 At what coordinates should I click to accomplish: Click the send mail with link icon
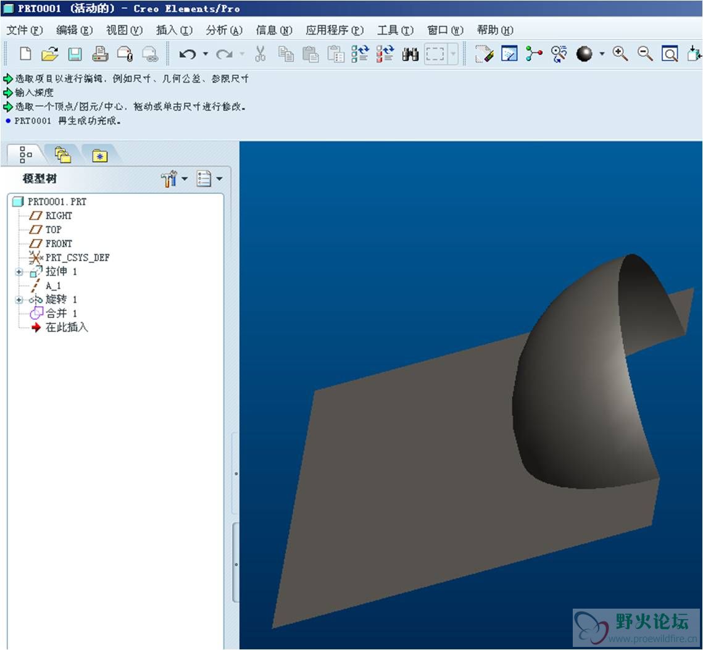(x=150, y=54)
